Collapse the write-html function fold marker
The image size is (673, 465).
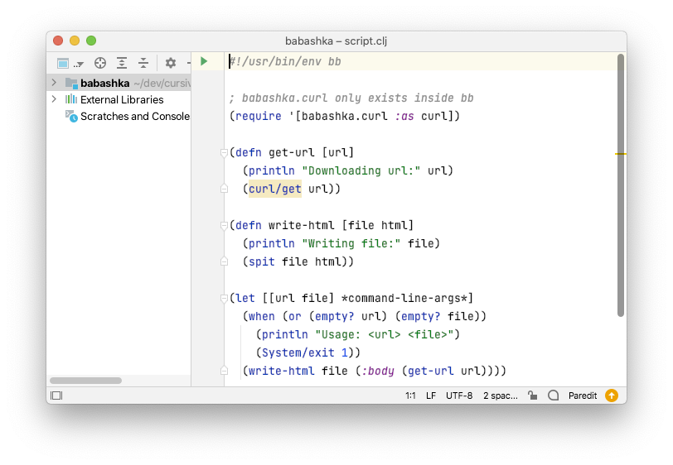click(x=224, y=225)
